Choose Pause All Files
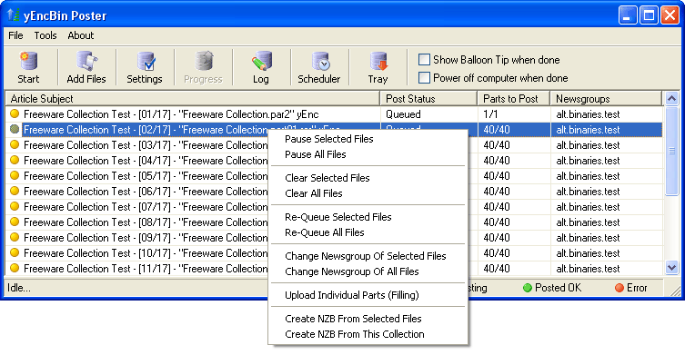This screenshot has width=685, height=355. click(368, 154)
